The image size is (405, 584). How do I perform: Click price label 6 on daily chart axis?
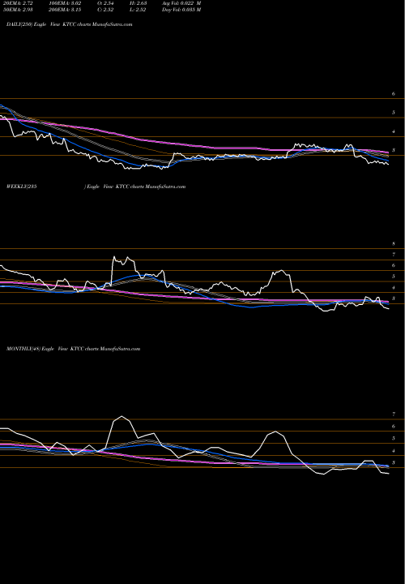tap(394, 94)
